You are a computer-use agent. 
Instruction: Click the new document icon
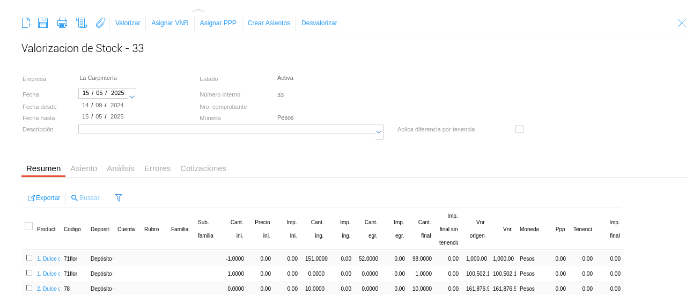(x=26, y=23)
